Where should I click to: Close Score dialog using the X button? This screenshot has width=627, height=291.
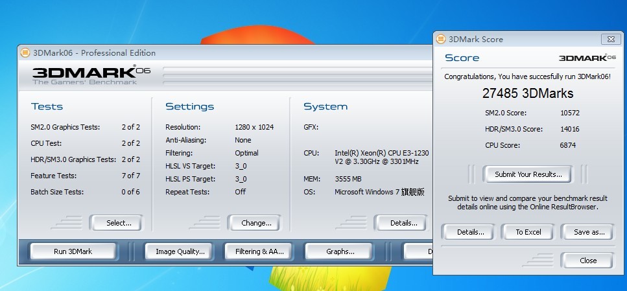tap(609, 39)
